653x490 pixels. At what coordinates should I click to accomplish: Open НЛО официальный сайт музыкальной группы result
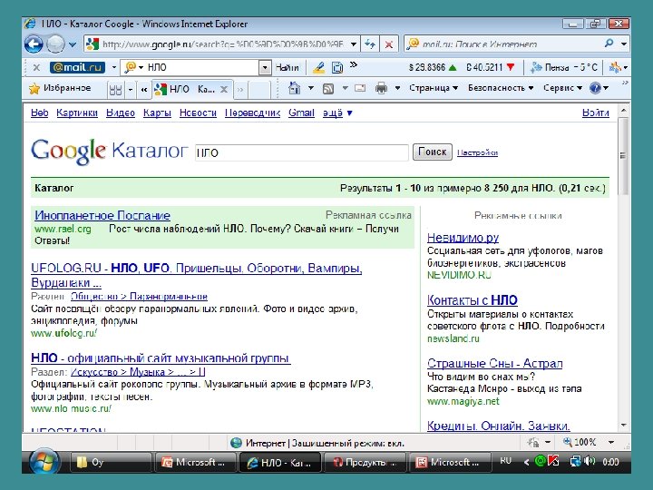(161, 358)
